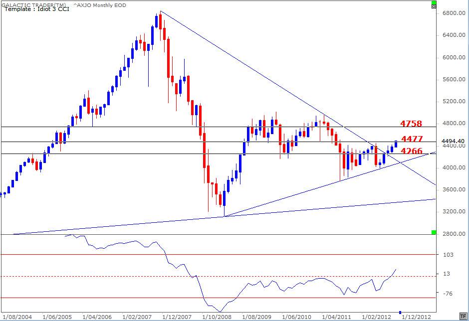Click the 1/12/2012 date label

(x=416, y=317)
